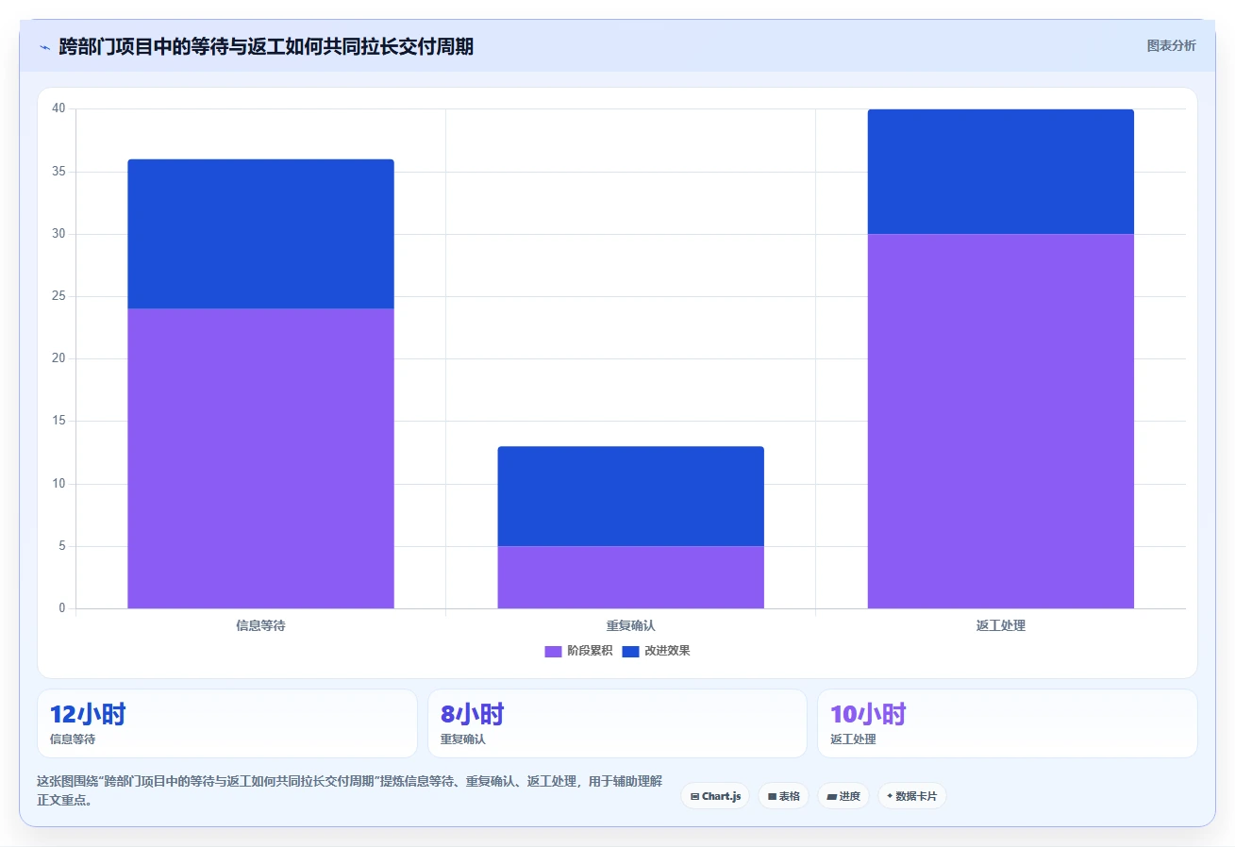The width and height of the screenshot is (1235, 847).
Task: Click the 8小时 data card
Action: [x=617, y=723]
